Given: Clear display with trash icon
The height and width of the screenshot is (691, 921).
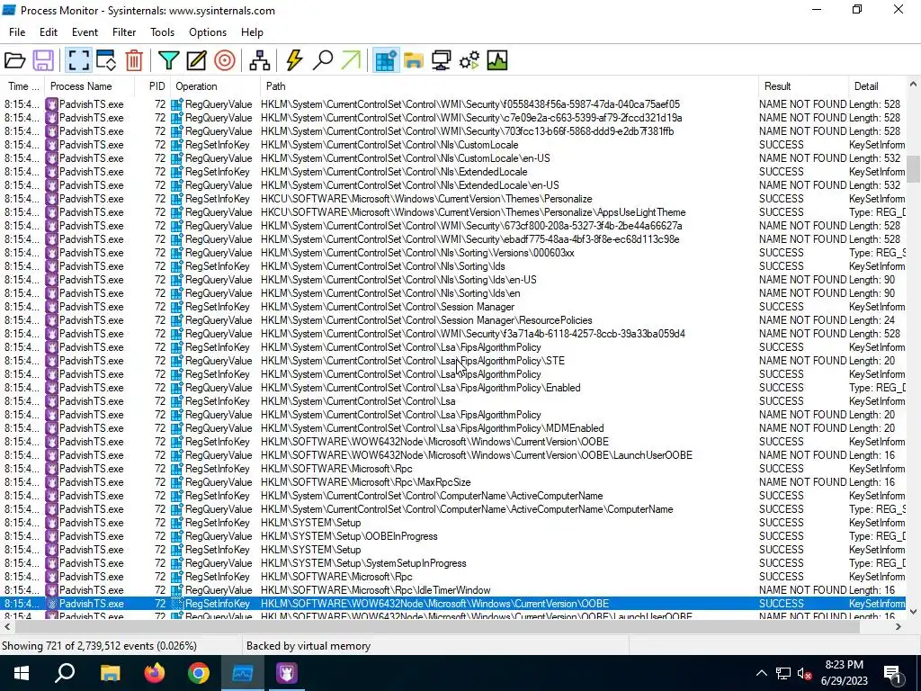Looking at the screenshot, I should [134, 60].
